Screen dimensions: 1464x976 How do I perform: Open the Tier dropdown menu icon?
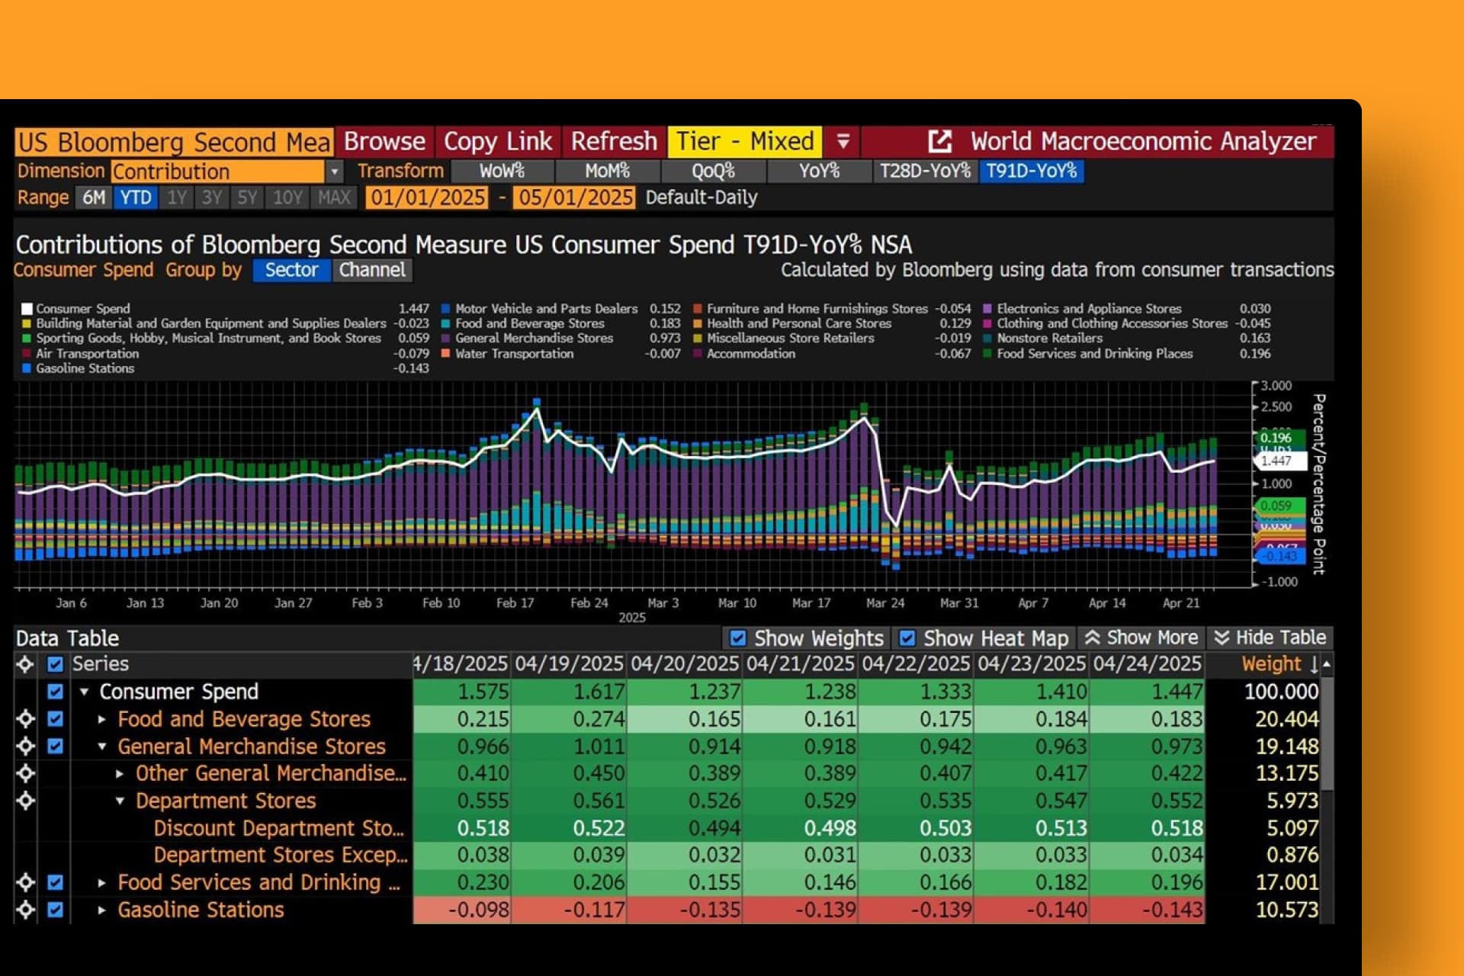[x=843, y=141]
